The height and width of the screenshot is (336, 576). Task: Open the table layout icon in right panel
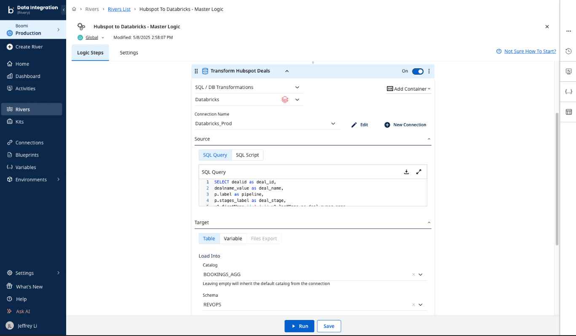click(568, 112)
